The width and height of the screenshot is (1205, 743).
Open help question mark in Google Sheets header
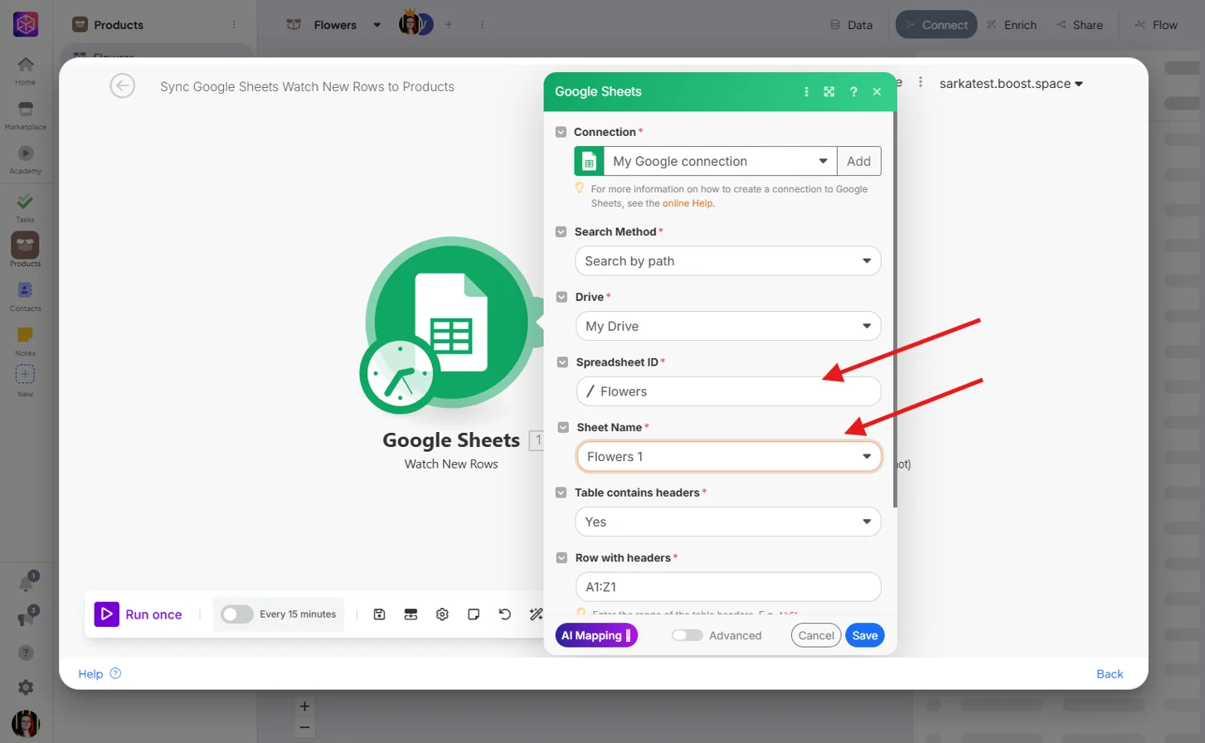(853, 92)
